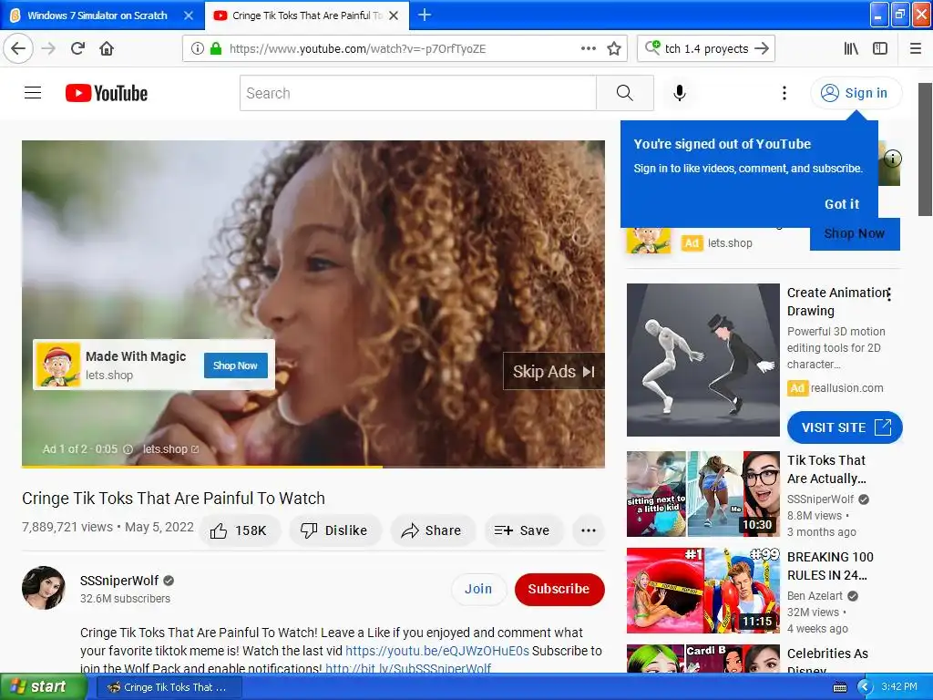Screen dimensions: 933x700
Task: Click the 3:42 PM taskbar clock
Action: [x=899, y=686]
